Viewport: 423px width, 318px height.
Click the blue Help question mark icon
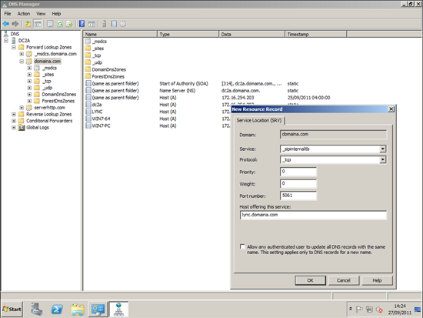(82, 24)
